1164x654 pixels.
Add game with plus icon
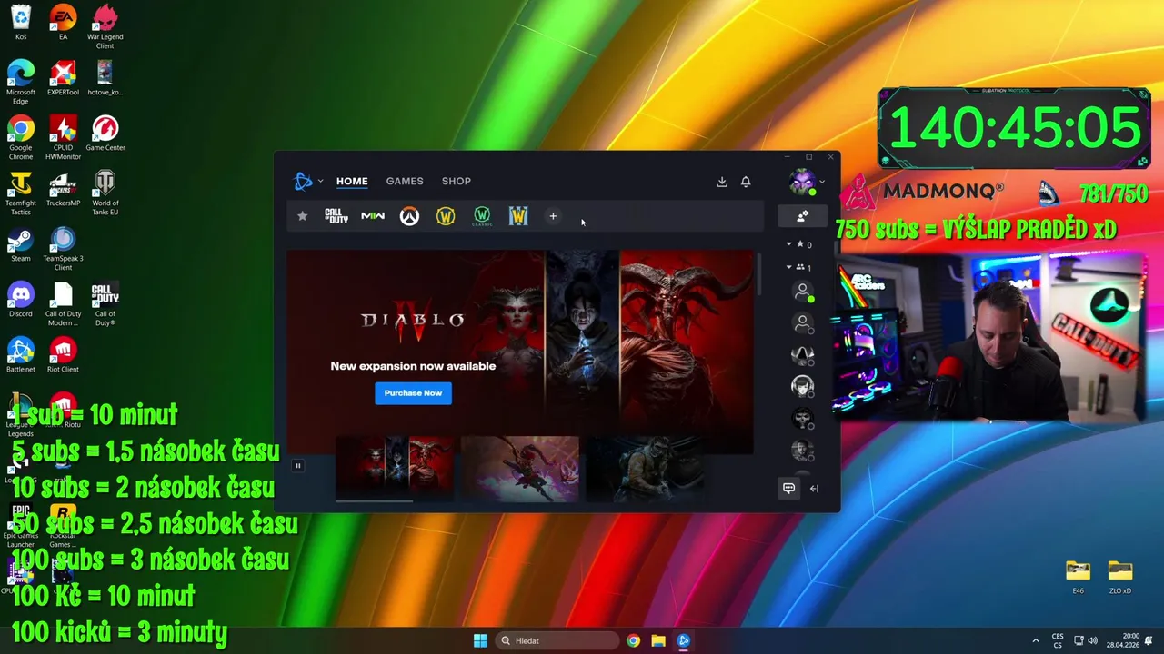553,216
